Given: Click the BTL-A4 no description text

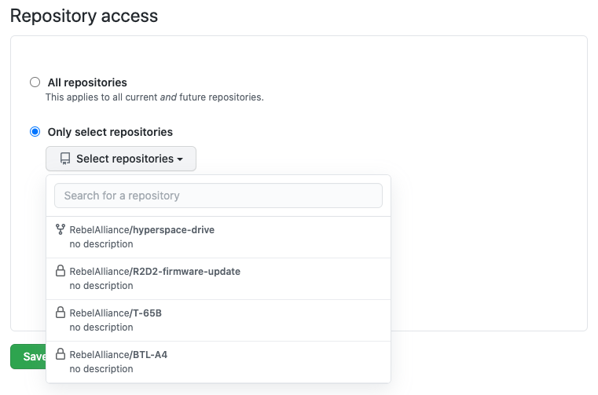Looking at the screenshot, I should point(101,369).
